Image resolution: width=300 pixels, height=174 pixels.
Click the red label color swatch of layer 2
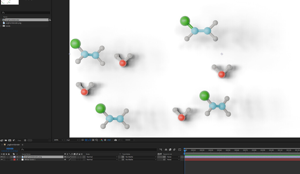pos(14,160)
